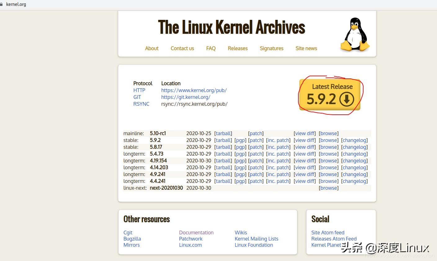Open the Releases Atom Feed link
Screen dimensions: 437x261
click(334, 239)
